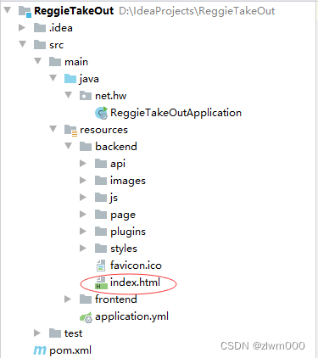Viewport: 318px width, 358px height.
Task: Select the test tree item
Action: click(x=73, y=333)
